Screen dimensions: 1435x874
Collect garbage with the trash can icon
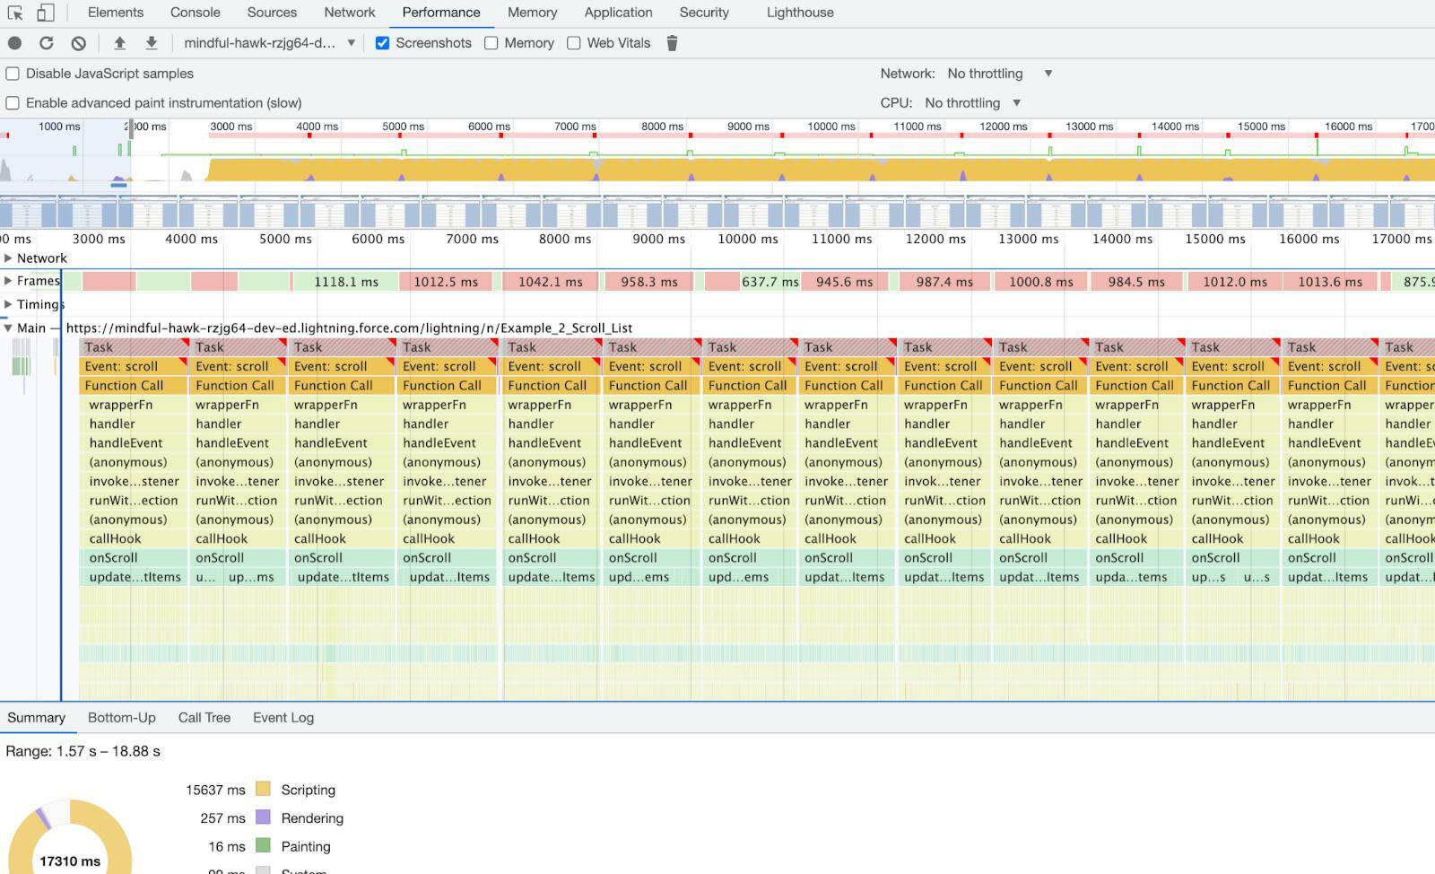(672, 43)
